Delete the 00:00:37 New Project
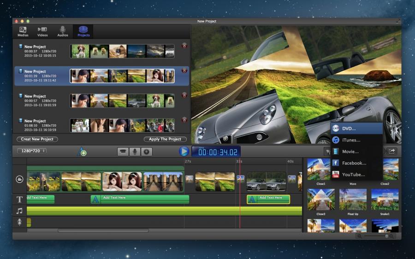415x259 pixels. tap(184, 46)
